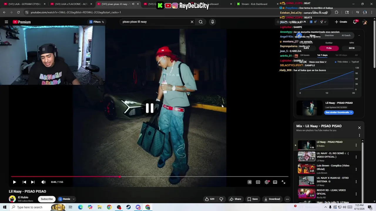Open Windows Start menu
376x211 pixels.
[5, 207]
